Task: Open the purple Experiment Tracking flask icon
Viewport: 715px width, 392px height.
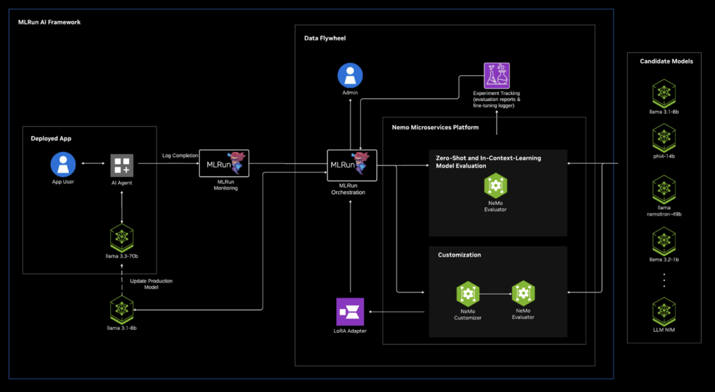Action: click(x=496, y=75)
